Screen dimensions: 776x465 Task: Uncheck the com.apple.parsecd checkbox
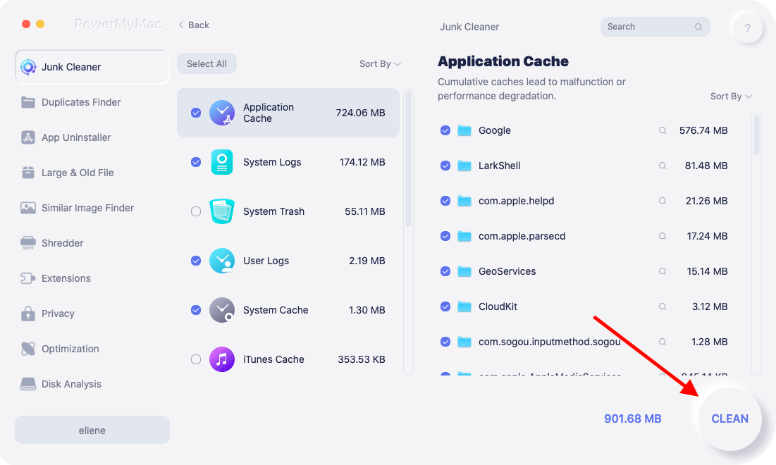(x=445, y=236)
